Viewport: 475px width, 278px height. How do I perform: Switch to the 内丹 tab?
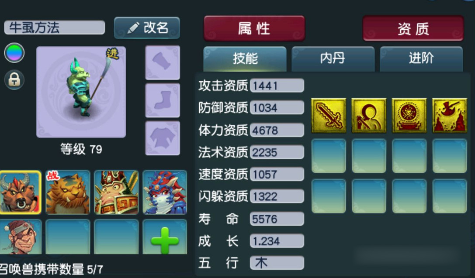(x=333, y=59)
